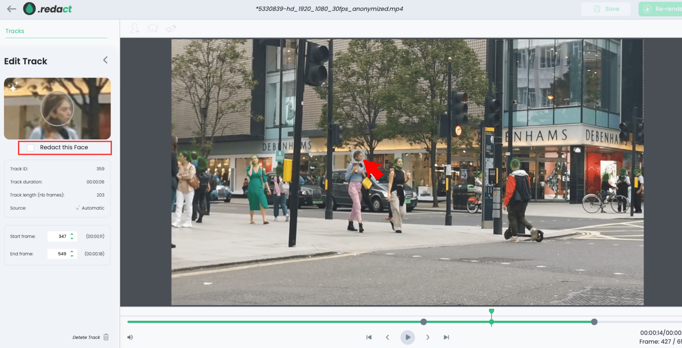Click the Source value Automatic
The height and width of the screenshot is (348, 682).
click(x=93, y=208)
